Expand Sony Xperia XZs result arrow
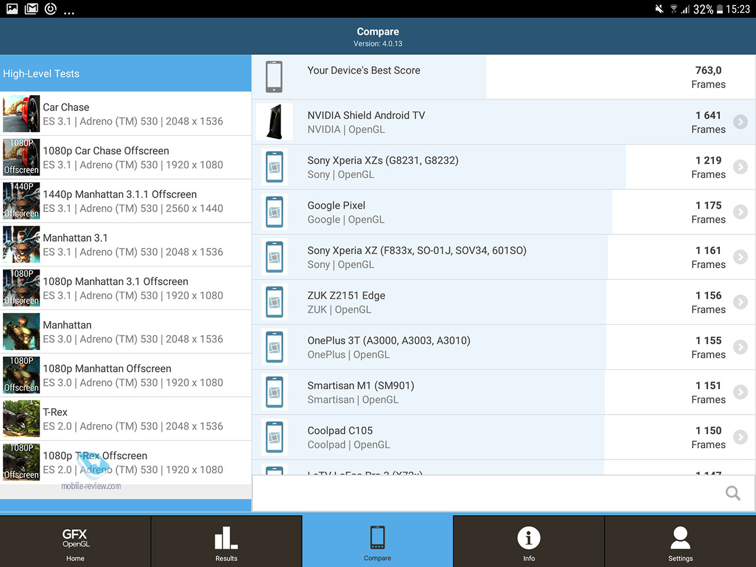 pos(740,167)
